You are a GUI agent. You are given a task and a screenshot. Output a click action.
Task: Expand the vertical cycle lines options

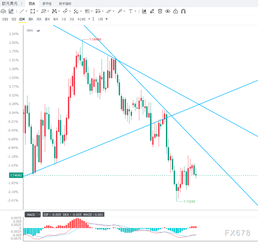coord(92,11)
